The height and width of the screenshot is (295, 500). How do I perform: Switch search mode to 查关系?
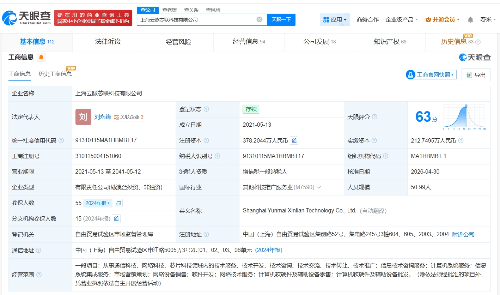tap(191, 10)
